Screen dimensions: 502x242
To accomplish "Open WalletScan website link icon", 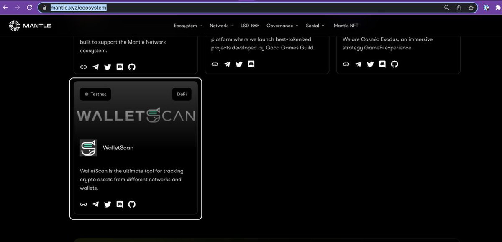I will (83, 204).
